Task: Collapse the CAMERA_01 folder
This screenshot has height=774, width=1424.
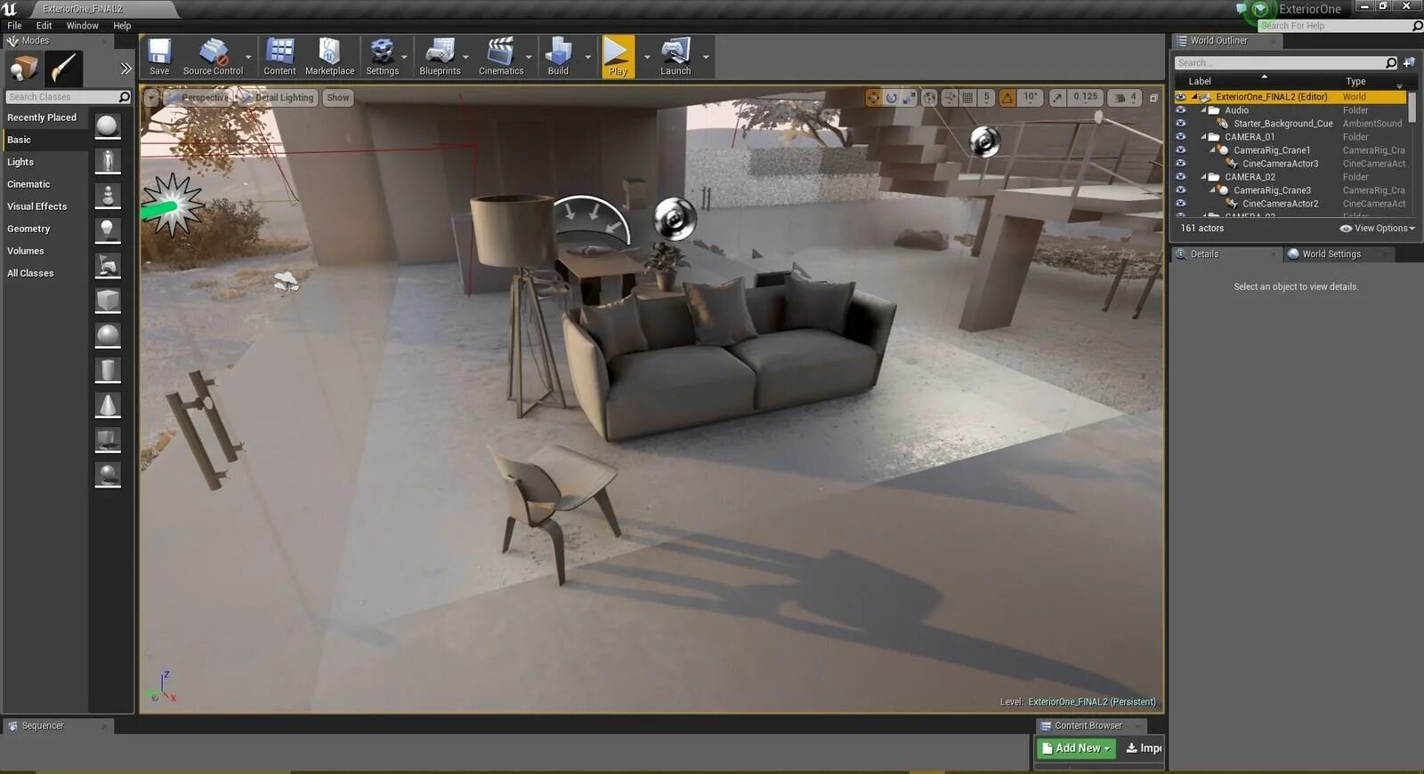Action: click(1203, 137)
